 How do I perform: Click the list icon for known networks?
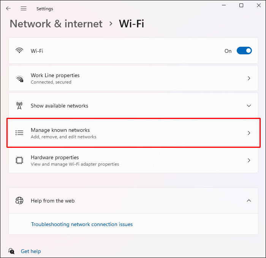(19, 133)
